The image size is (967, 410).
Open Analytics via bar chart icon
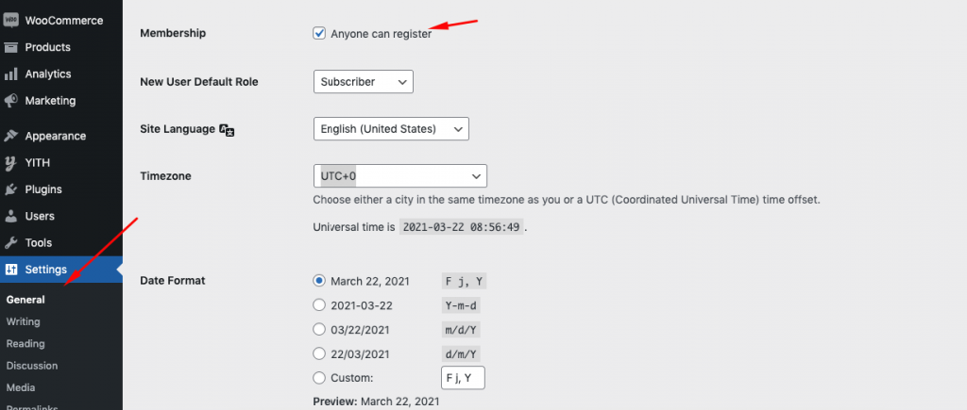pos(11,74)
